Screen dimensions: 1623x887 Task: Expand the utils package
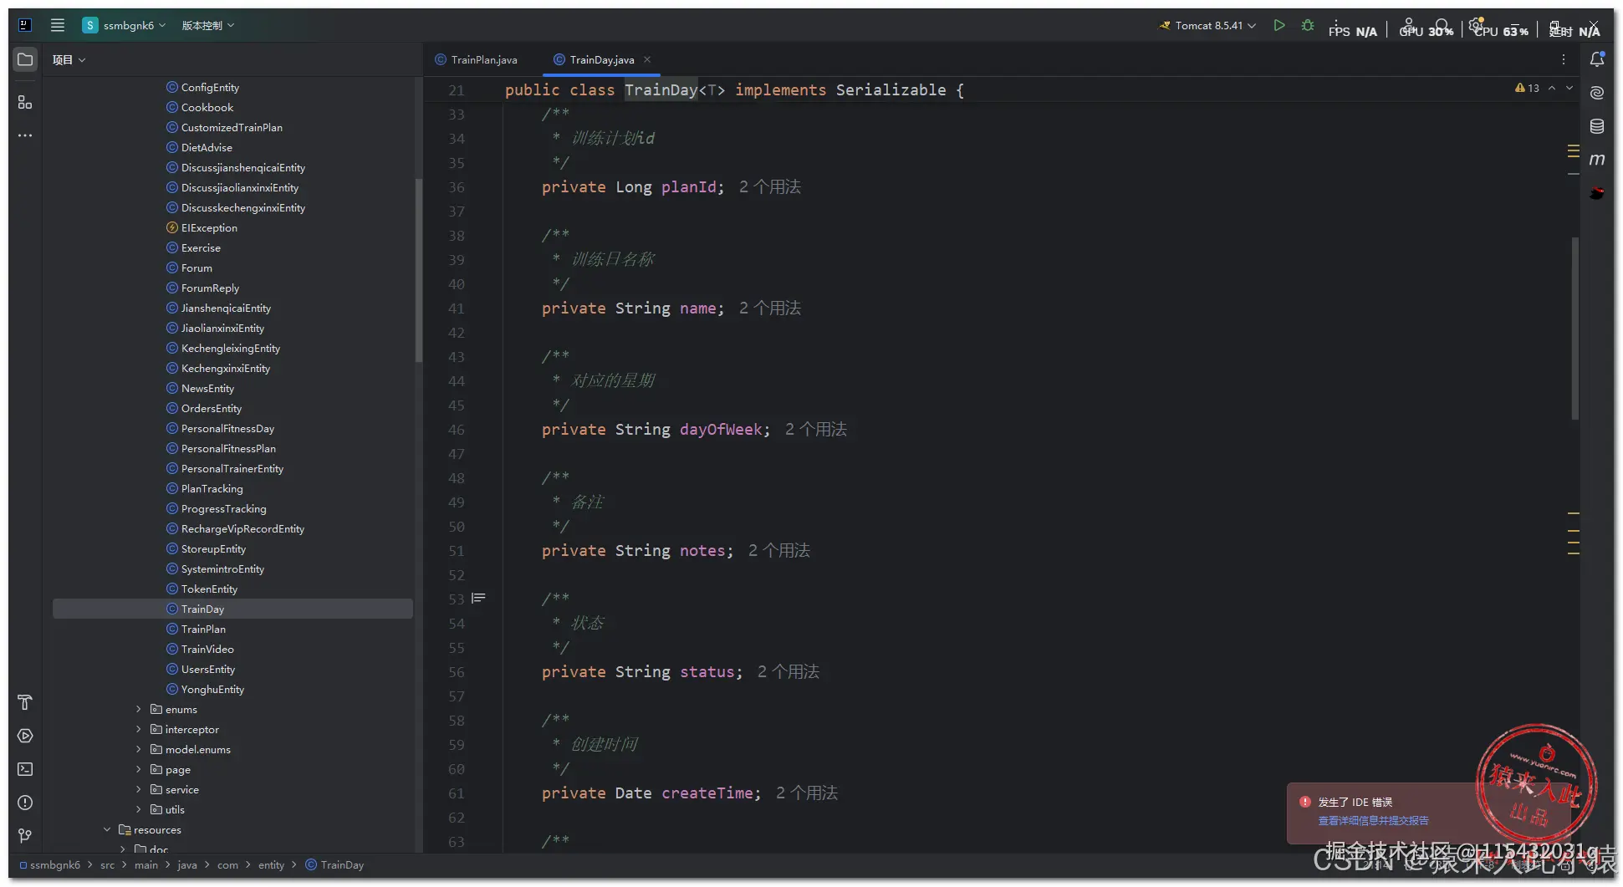[x=139, y=809]
